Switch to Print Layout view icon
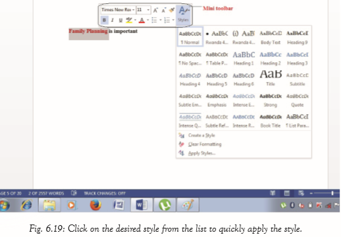Image resolution: width=341 pixels, height=237 pixels. [x=286, y=193]
